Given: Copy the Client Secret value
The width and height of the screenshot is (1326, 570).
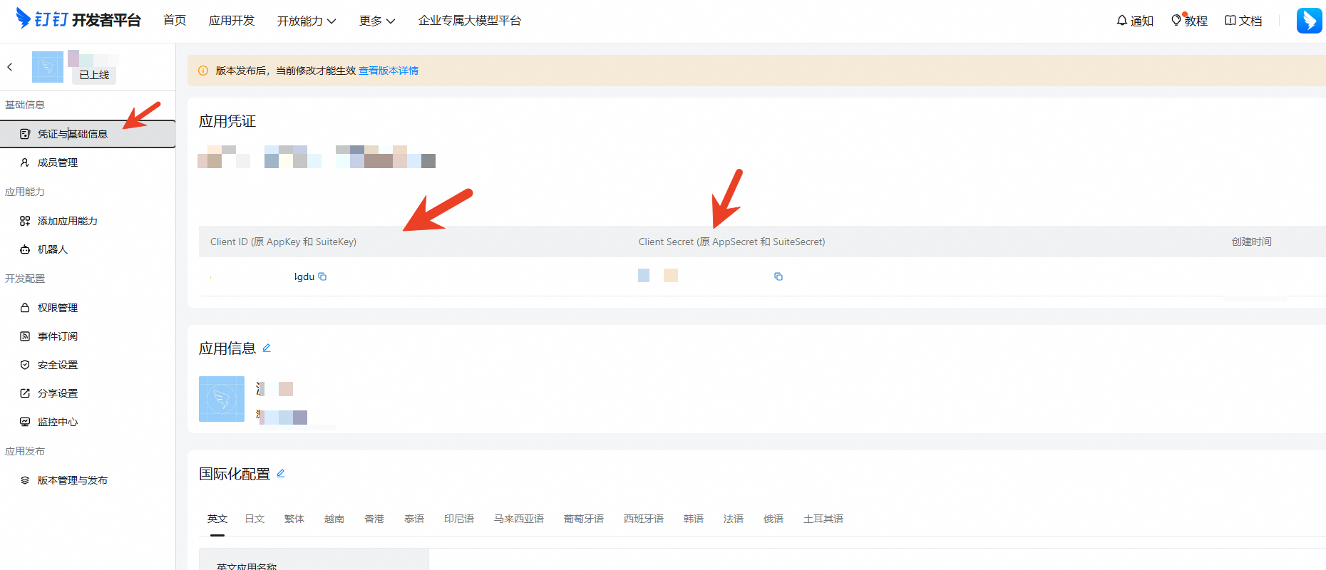Looking at the screenshot, I should (x=778, y=276).
